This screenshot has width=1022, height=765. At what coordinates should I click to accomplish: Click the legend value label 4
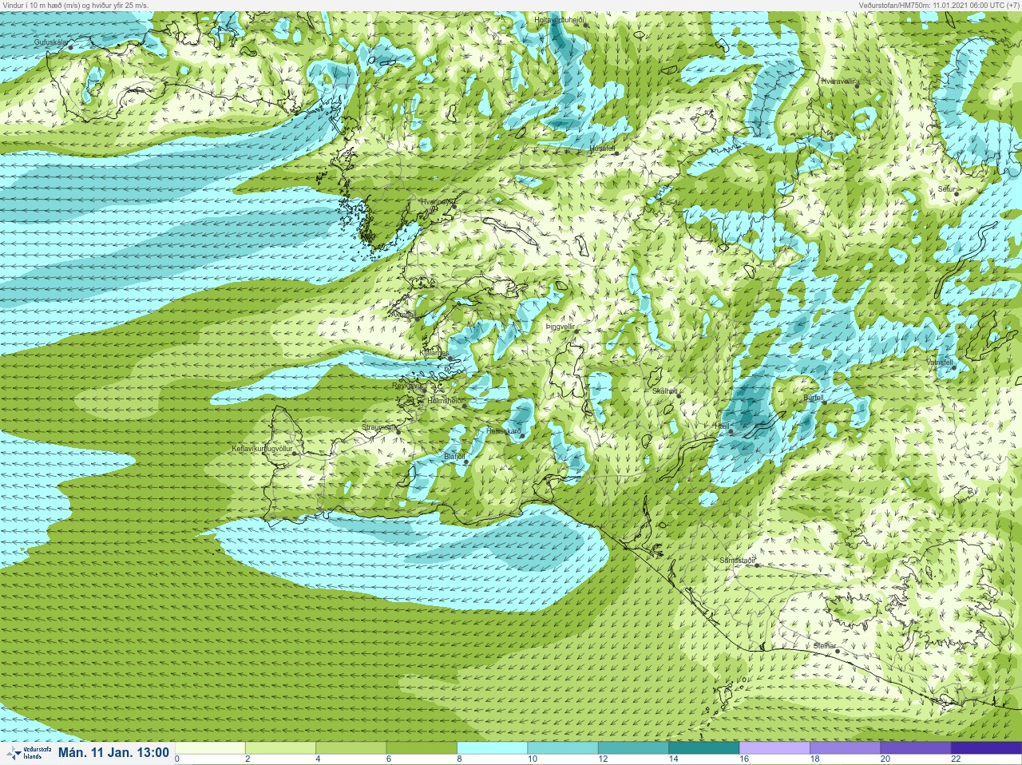319,759
